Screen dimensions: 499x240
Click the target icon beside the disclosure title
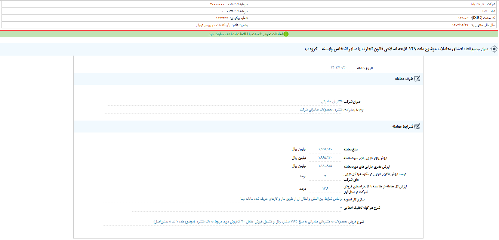pyautogui.click(x=494, y=49)
